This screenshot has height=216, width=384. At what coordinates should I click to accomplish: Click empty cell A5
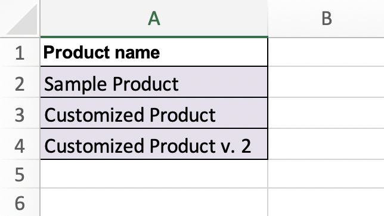(154, 174)
